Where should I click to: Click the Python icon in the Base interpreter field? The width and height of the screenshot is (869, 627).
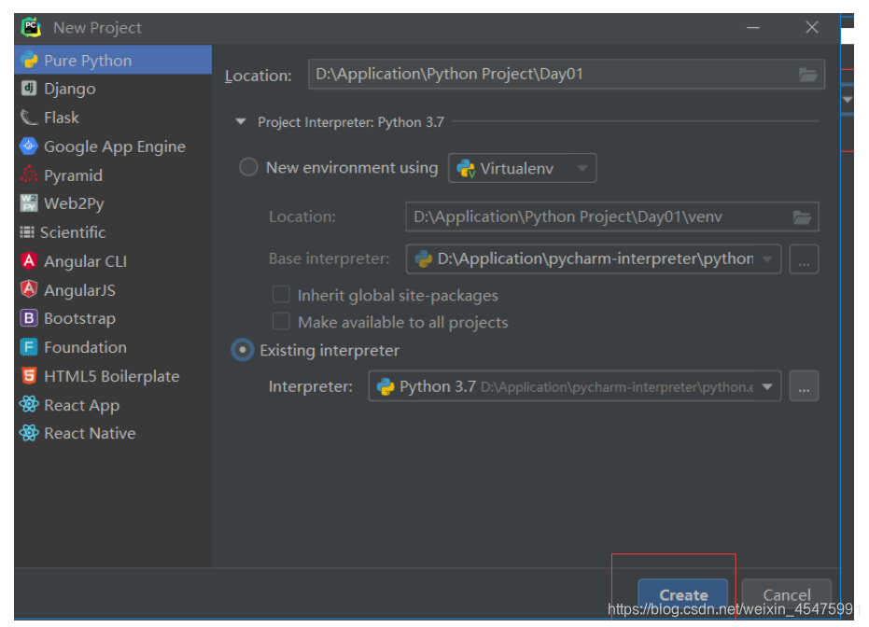click(x=424, y=259)
